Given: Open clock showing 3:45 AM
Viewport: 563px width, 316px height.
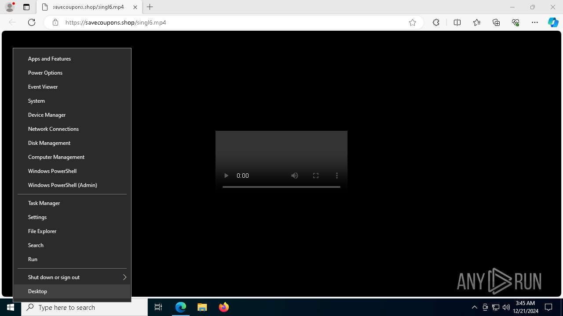Looking at the screenshot, I should tap(526, 307).
